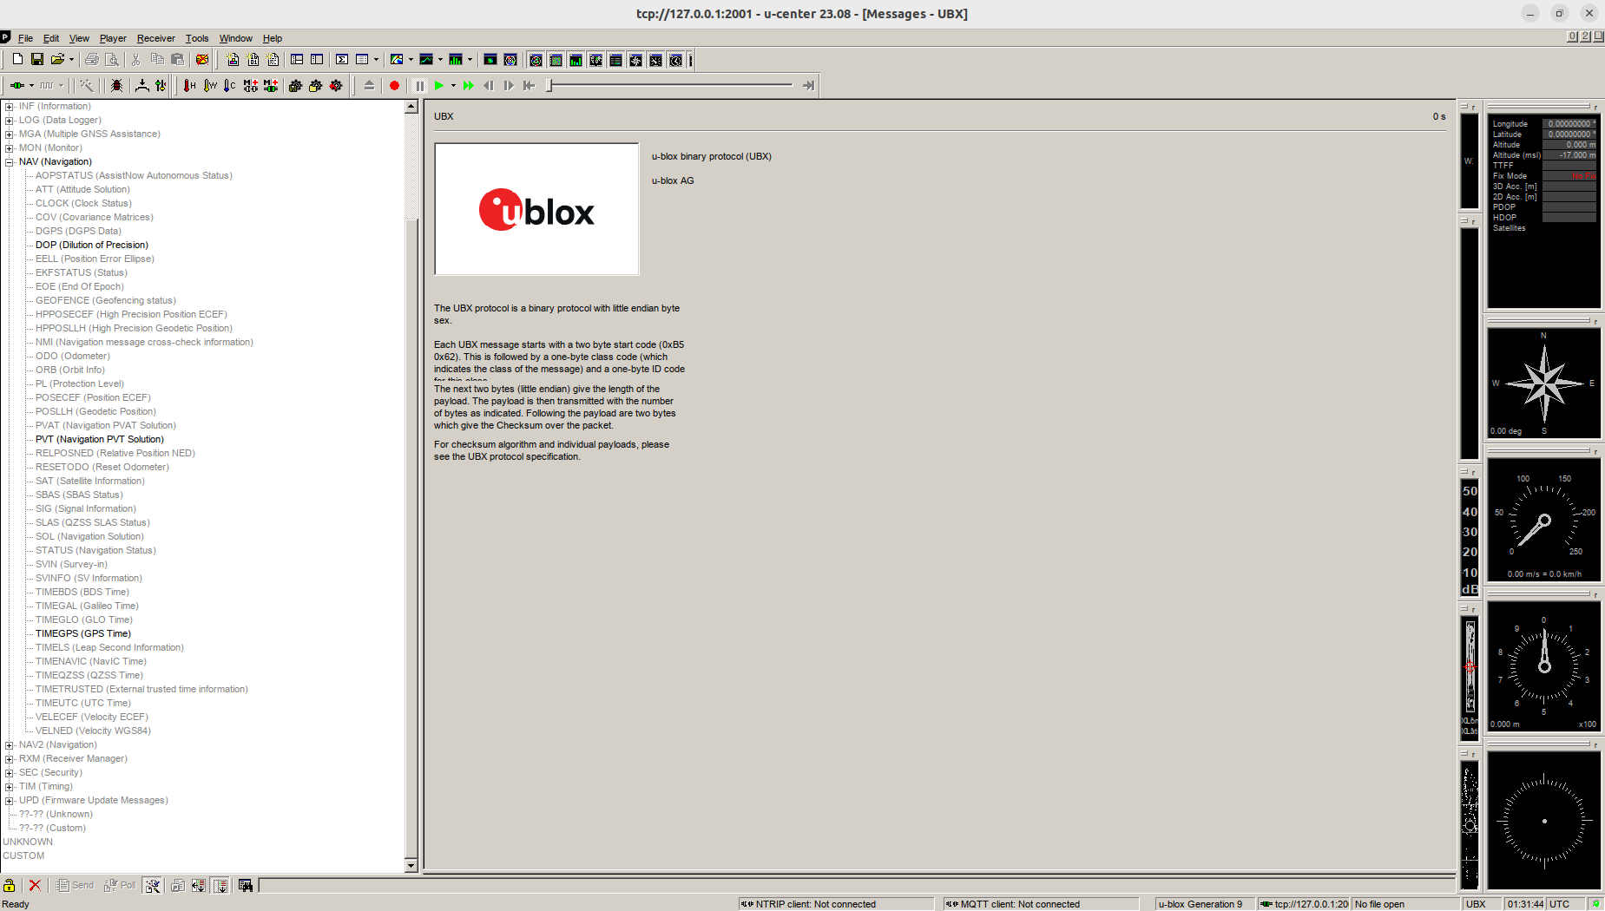The image size is (1605, 911).
Task: Open the Player menu
Action: pyautogui.click(x=113, y=38)
